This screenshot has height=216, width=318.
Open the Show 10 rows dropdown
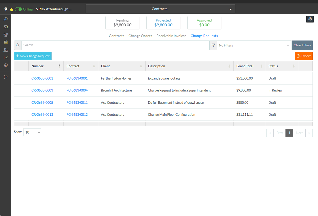point(32,132)
